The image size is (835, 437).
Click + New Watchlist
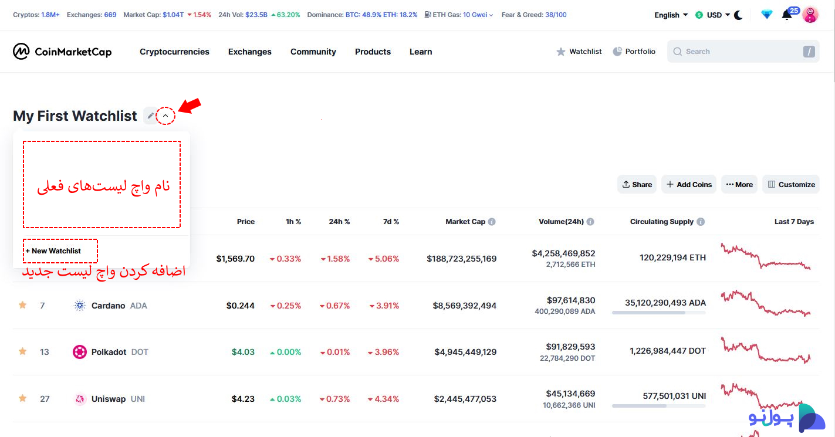pos(53,250)
